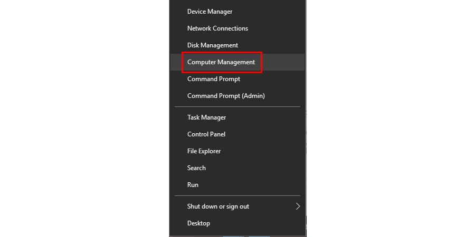Open the Run dialog entry

click(193, 185)
